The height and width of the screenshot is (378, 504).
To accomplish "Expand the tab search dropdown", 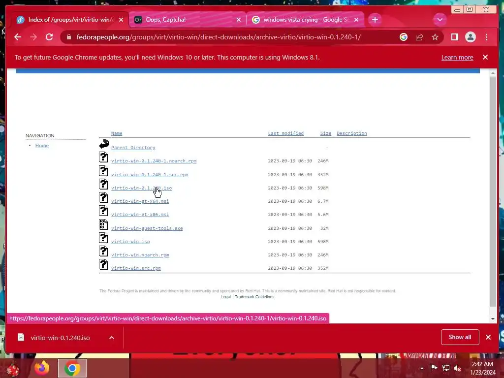I will [440, 20].
